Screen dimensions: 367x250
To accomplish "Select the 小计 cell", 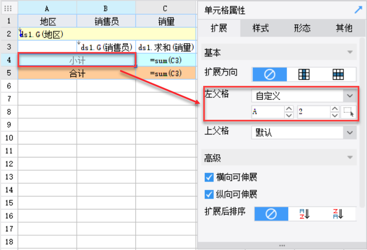I will click(77, 60).
